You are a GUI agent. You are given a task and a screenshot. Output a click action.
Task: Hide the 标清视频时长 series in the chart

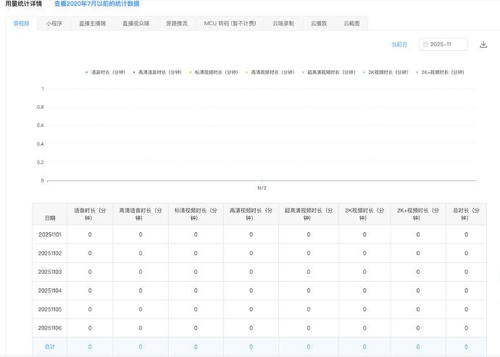215,72
